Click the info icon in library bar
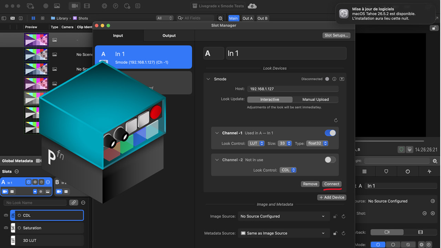Screen dimensions: 441x248 21,18
